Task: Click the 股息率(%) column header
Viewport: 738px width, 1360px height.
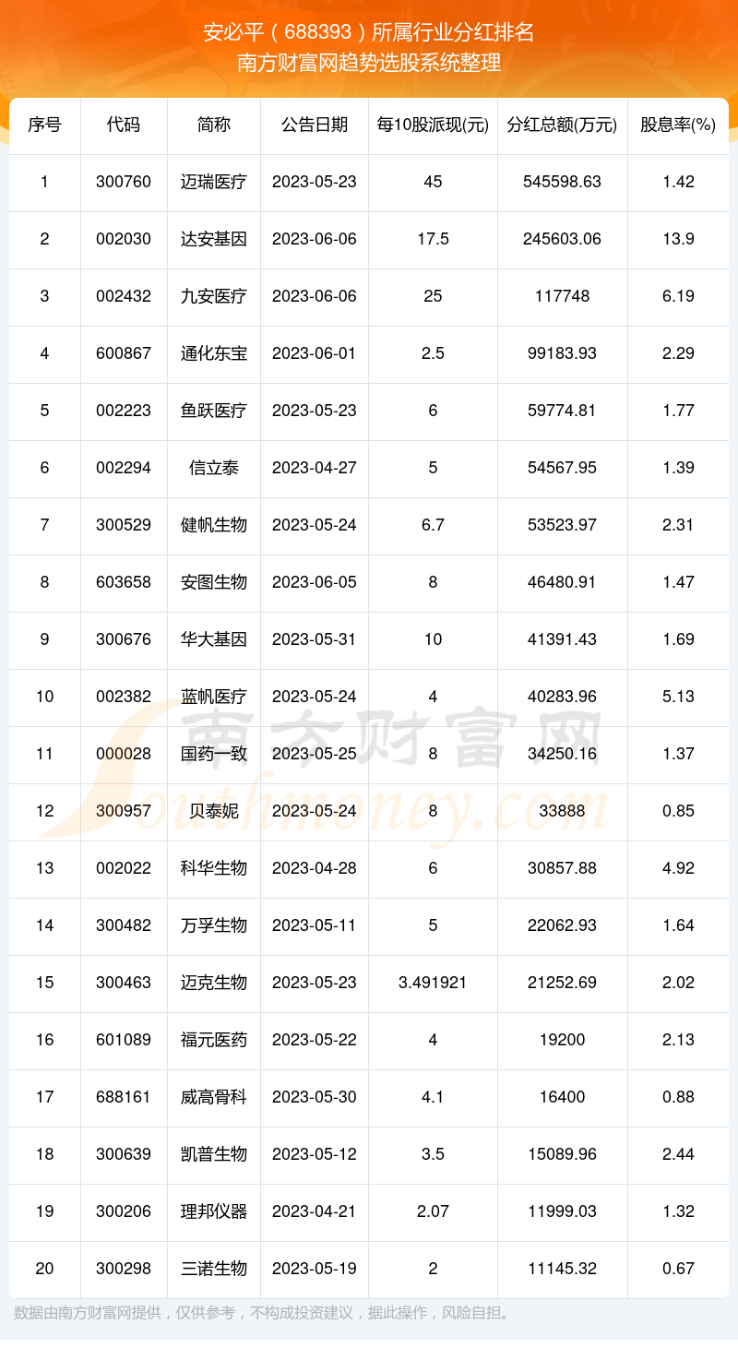Action: 678,125
